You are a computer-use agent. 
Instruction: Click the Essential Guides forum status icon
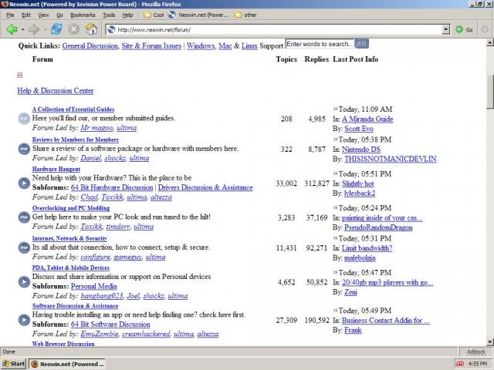[x=24, y=119]
